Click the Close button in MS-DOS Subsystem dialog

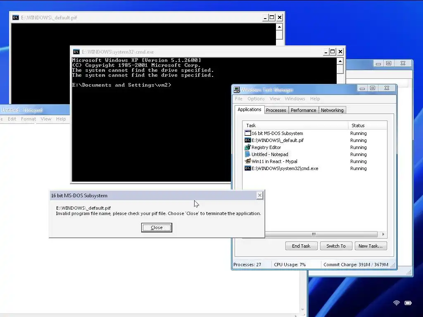[x=157, y=227]
